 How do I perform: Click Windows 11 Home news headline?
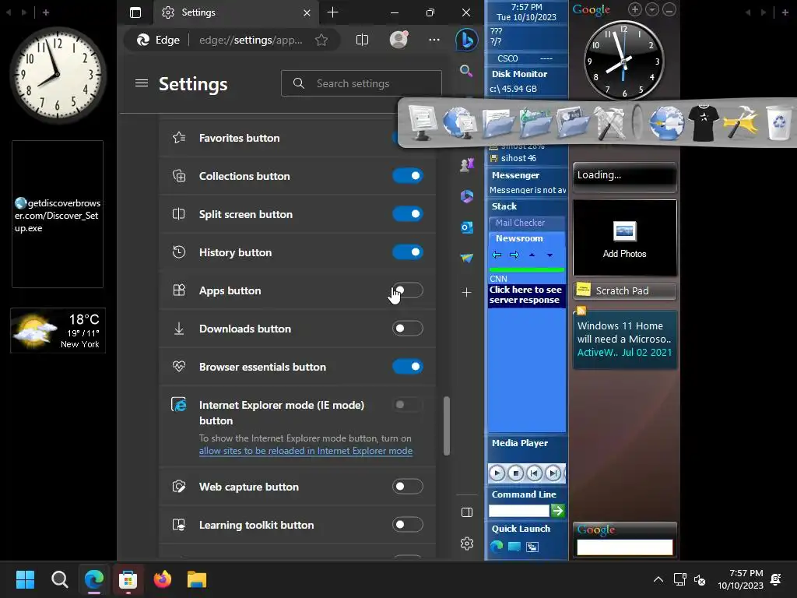624,332
